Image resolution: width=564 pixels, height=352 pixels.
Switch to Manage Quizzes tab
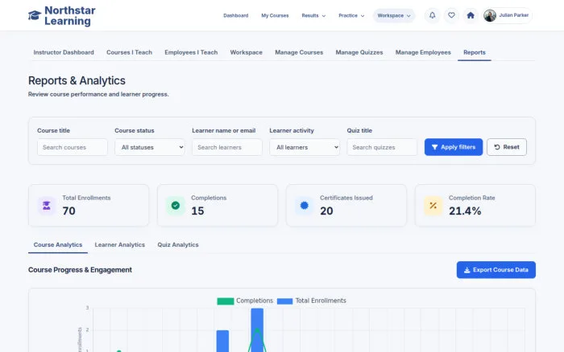tap(359, 52)
